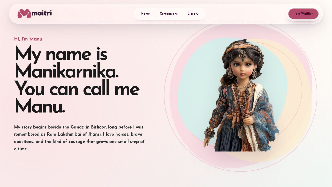Viewport: 332px width, 187px height.
Task: Click the Join Waitlist button
Action: pyautogui.click(x=303, y=14)
